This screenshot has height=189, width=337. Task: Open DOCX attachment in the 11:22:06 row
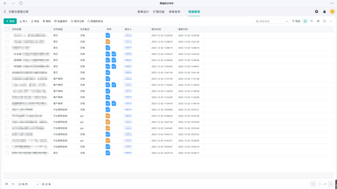108,97
